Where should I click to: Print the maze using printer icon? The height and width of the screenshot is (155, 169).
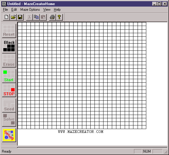[52, 17]
